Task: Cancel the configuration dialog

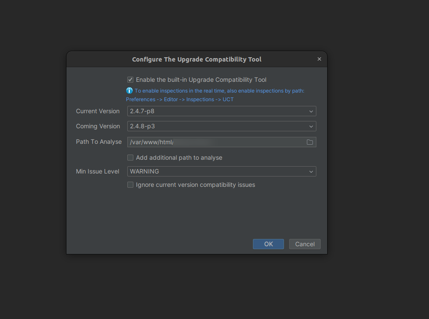Action: coord(305,244)
